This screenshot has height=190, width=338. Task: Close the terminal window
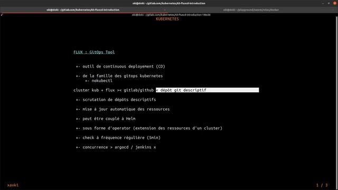(334, 3)
